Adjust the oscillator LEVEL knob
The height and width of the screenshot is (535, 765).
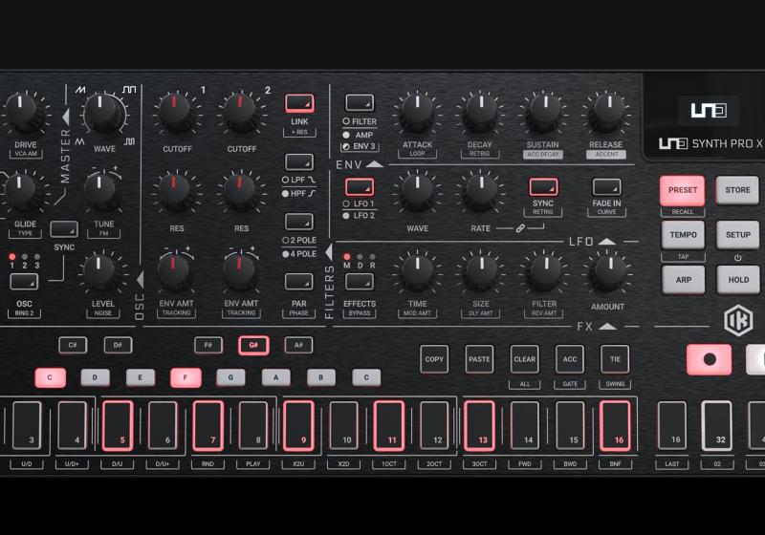[99, 272]
